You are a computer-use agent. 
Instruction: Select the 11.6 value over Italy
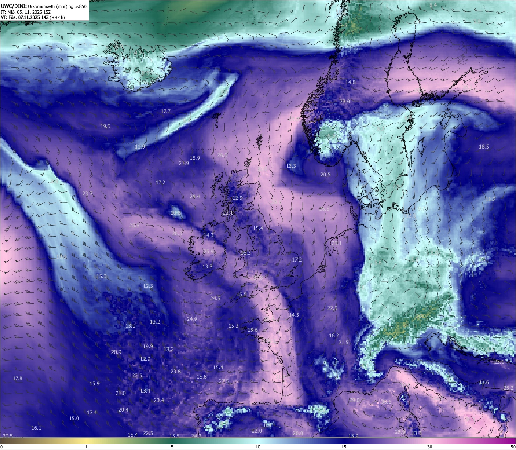click(x=484, y=383)
